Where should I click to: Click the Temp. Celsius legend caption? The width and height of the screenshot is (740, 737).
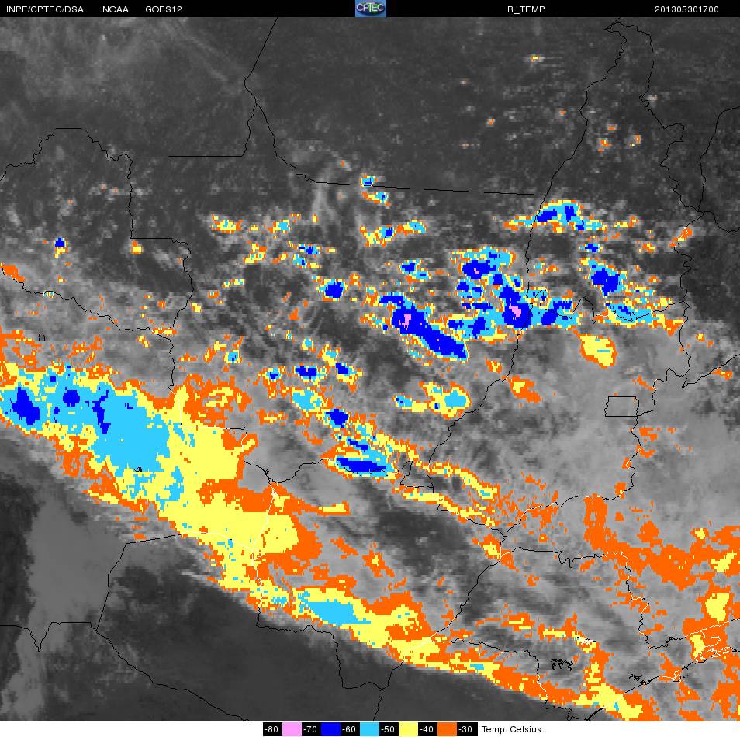tap(511, 729)
